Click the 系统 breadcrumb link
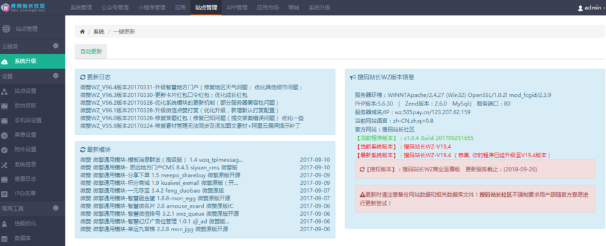The image size is (606, 246). pos(99,32)
